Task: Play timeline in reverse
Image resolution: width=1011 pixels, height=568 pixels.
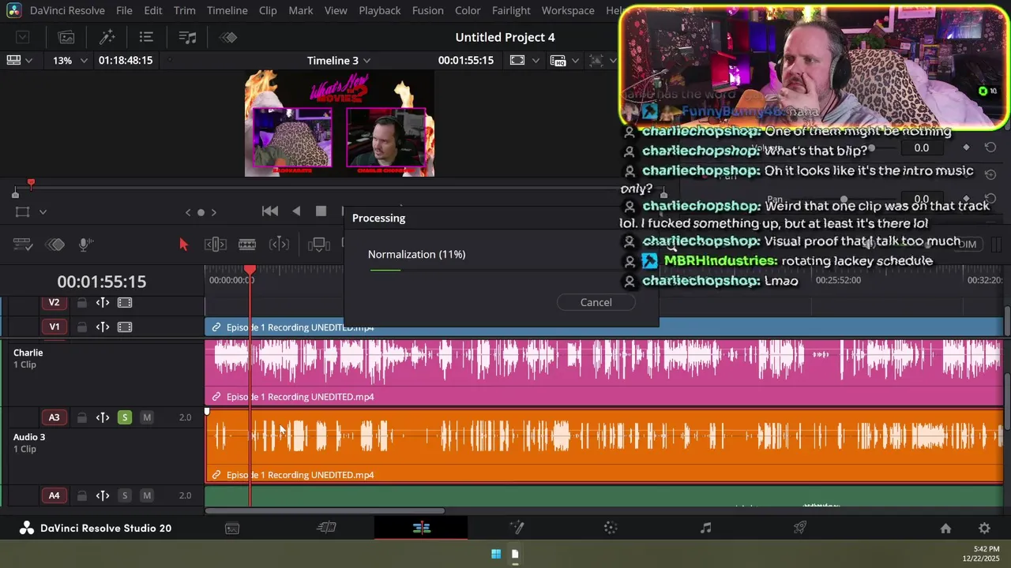Action: point(296,211)
